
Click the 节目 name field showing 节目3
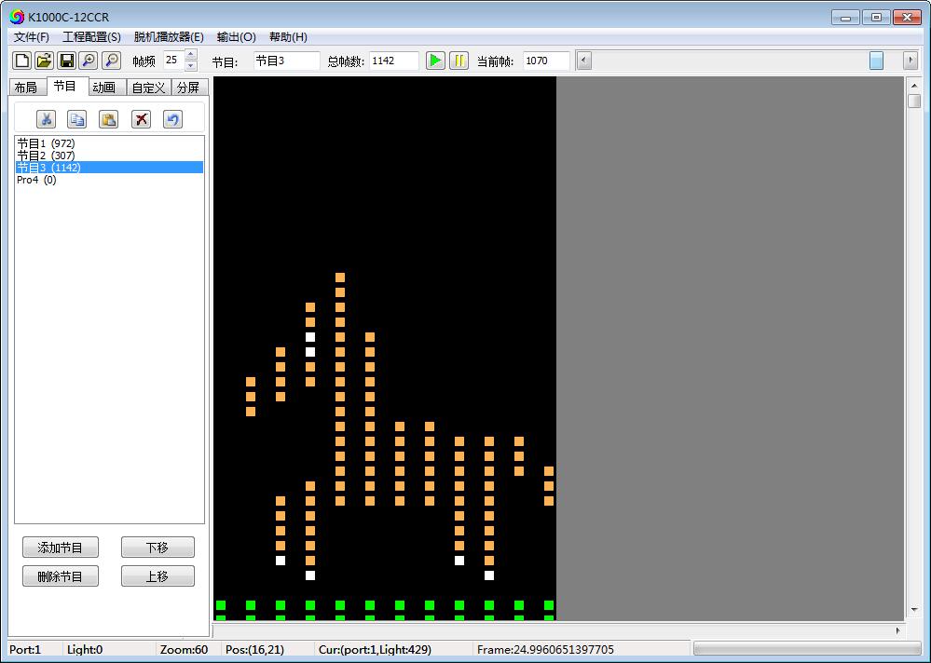click(x=287, y=61)
